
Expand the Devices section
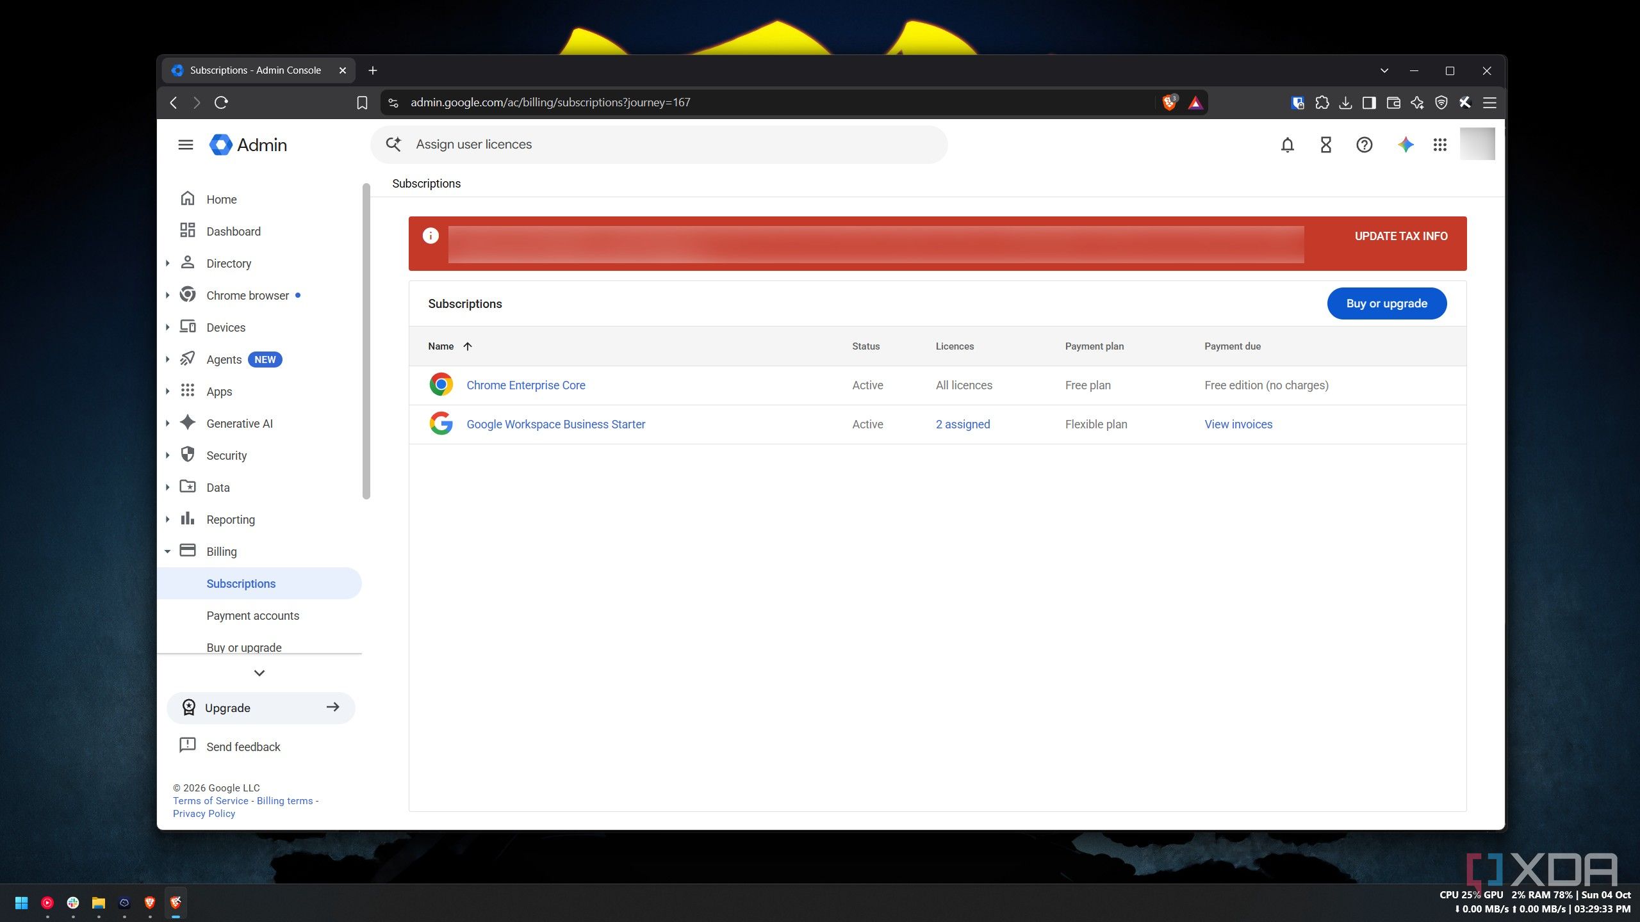(168, 327)
